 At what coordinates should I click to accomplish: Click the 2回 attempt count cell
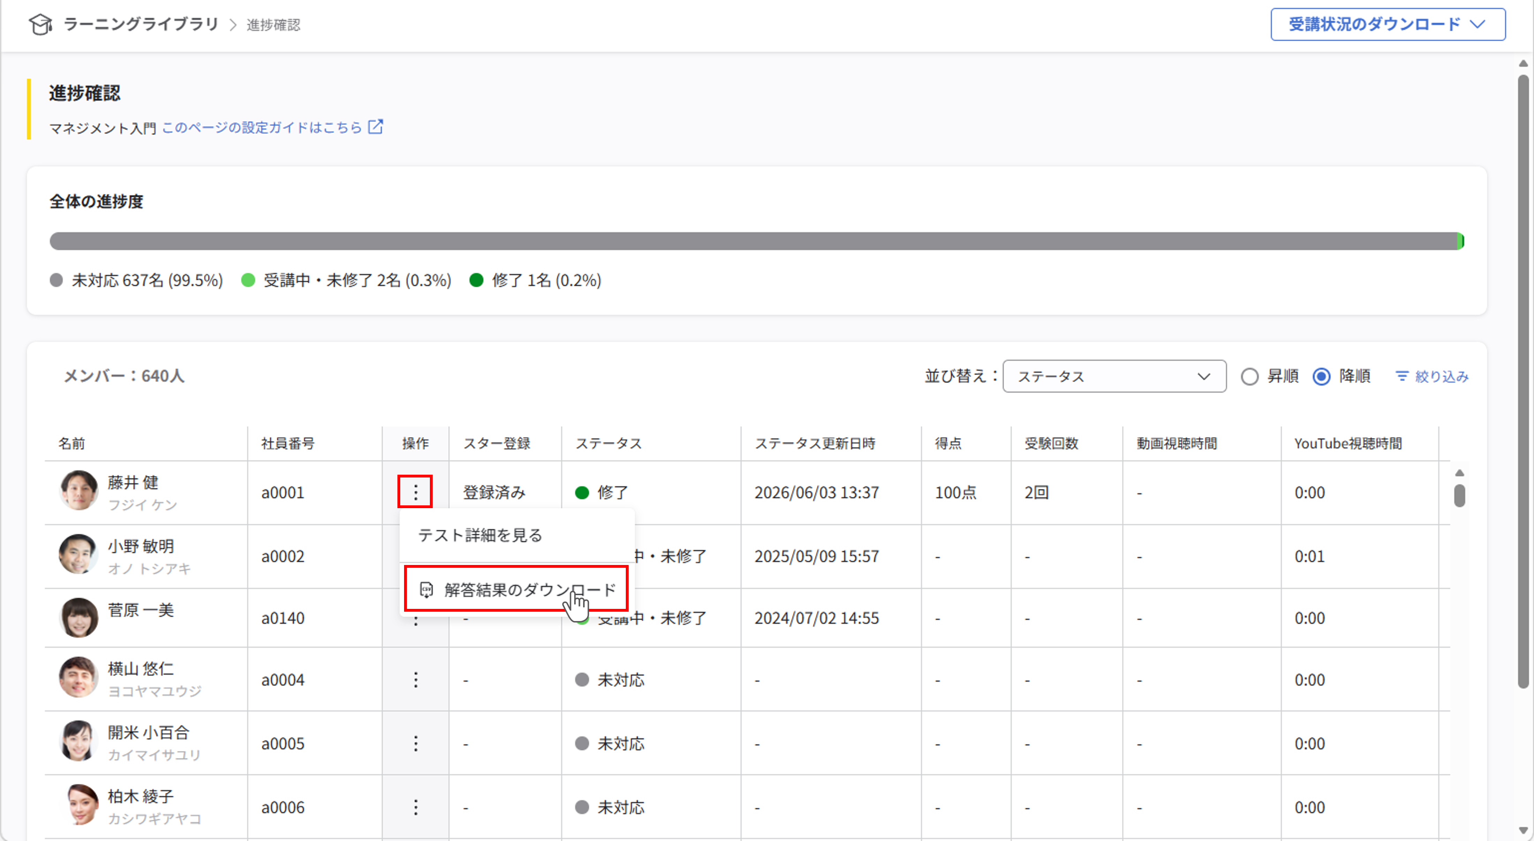point(1037,493)
